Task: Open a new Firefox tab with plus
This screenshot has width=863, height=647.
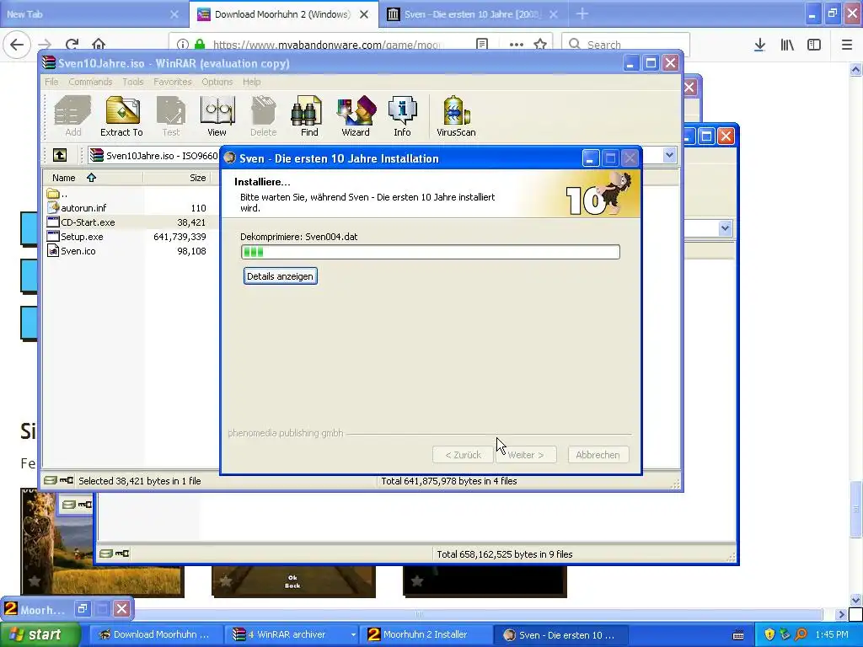Action: pyautogui.click(x=582, y=13)
